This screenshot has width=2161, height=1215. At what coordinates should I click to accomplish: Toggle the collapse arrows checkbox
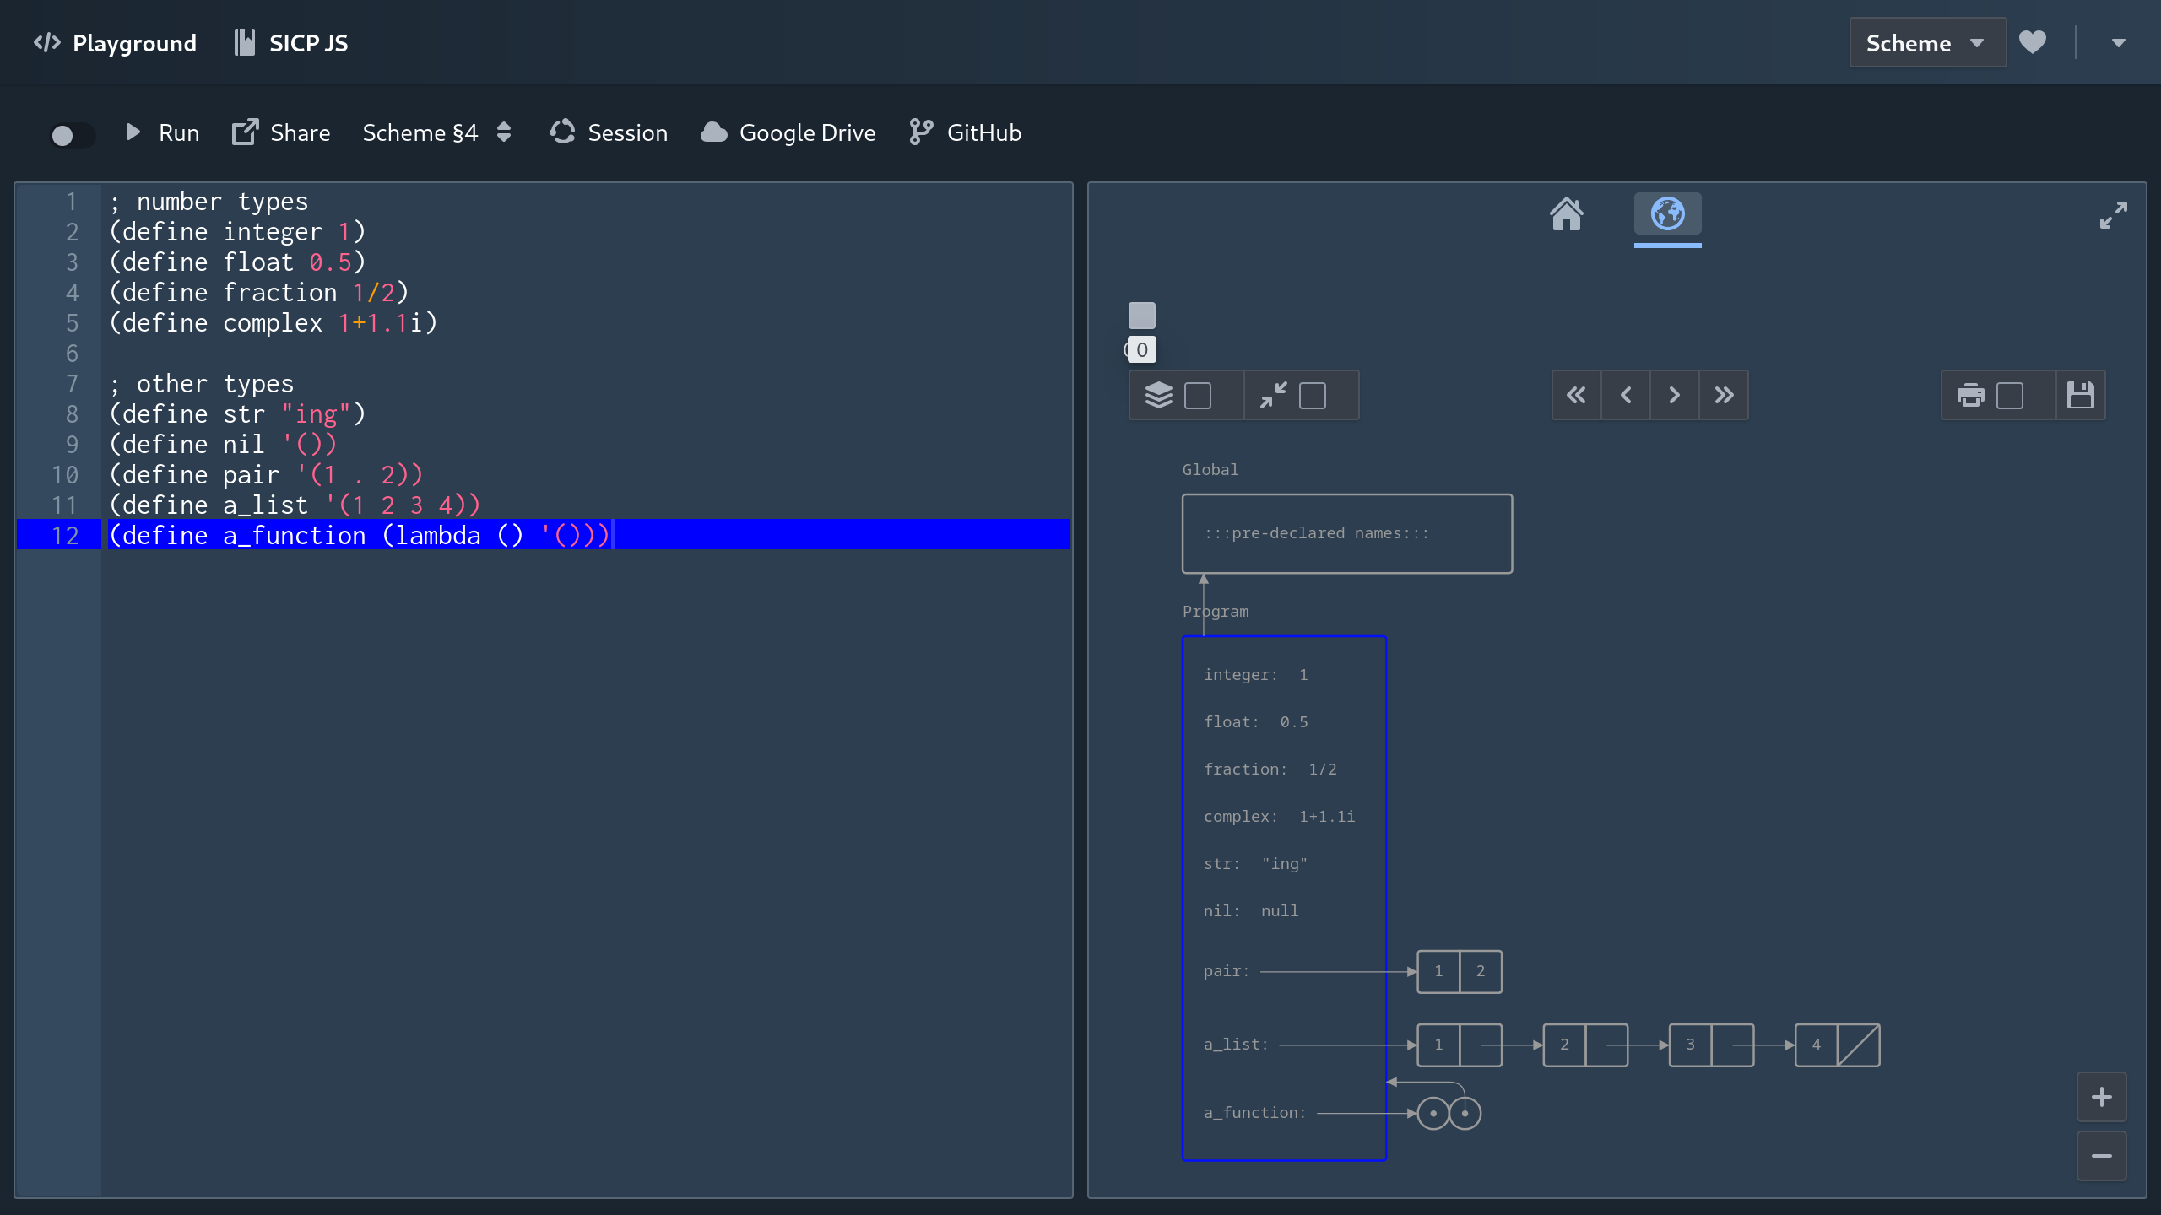click(x=1312, y=395)
